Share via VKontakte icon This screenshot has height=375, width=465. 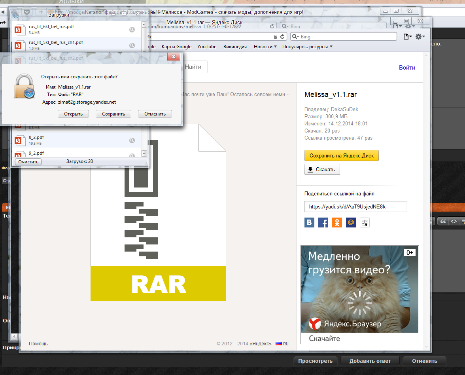309,222
